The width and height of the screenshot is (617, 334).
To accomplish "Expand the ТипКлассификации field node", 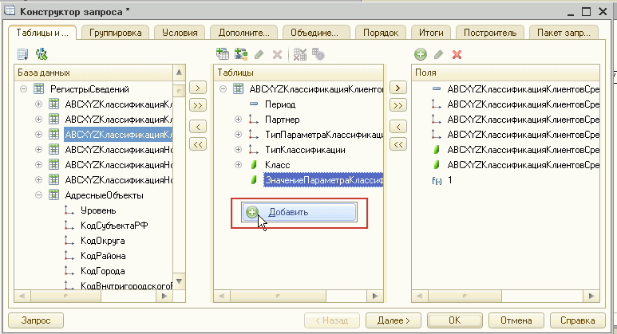I will click(x=238, y=150).
